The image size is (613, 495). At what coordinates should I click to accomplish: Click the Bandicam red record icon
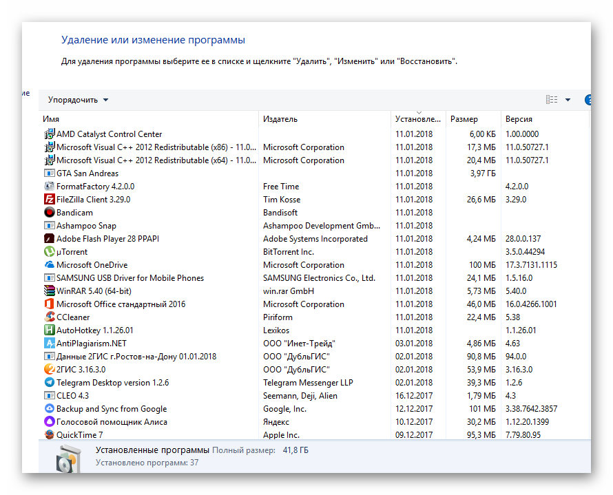pyautogui.click(x=49, y=213)
